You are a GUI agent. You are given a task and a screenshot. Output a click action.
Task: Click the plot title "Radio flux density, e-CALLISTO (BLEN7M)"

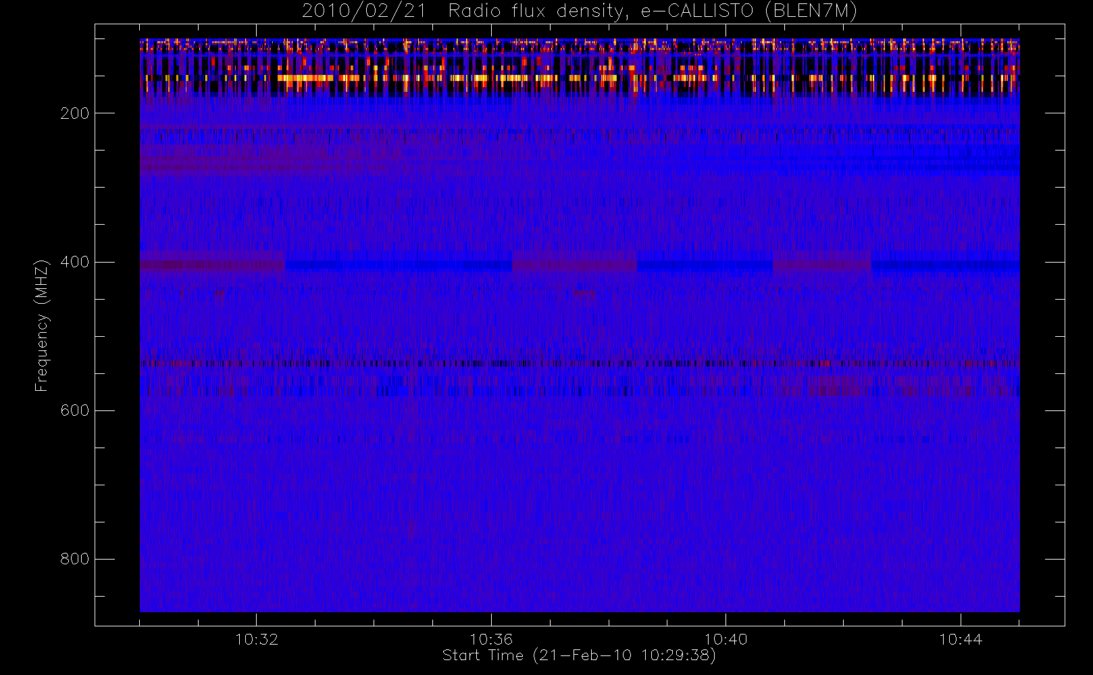click(x=653, y=11)
